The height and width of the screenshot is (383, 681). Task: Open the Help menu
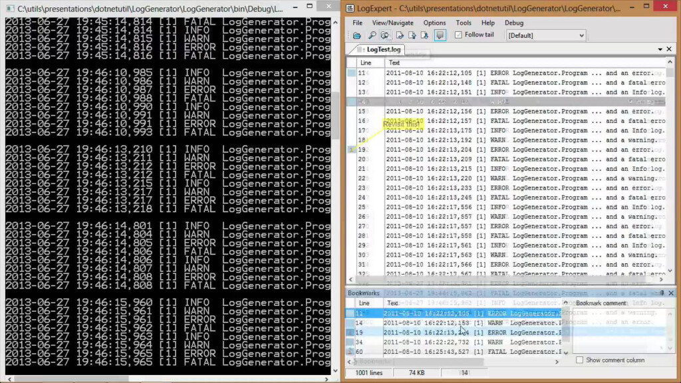click(x=487, y=23)
